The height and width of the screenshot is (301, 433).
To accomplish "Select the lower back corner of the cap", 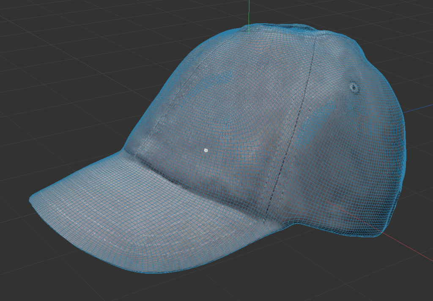I will coord(376,233).
